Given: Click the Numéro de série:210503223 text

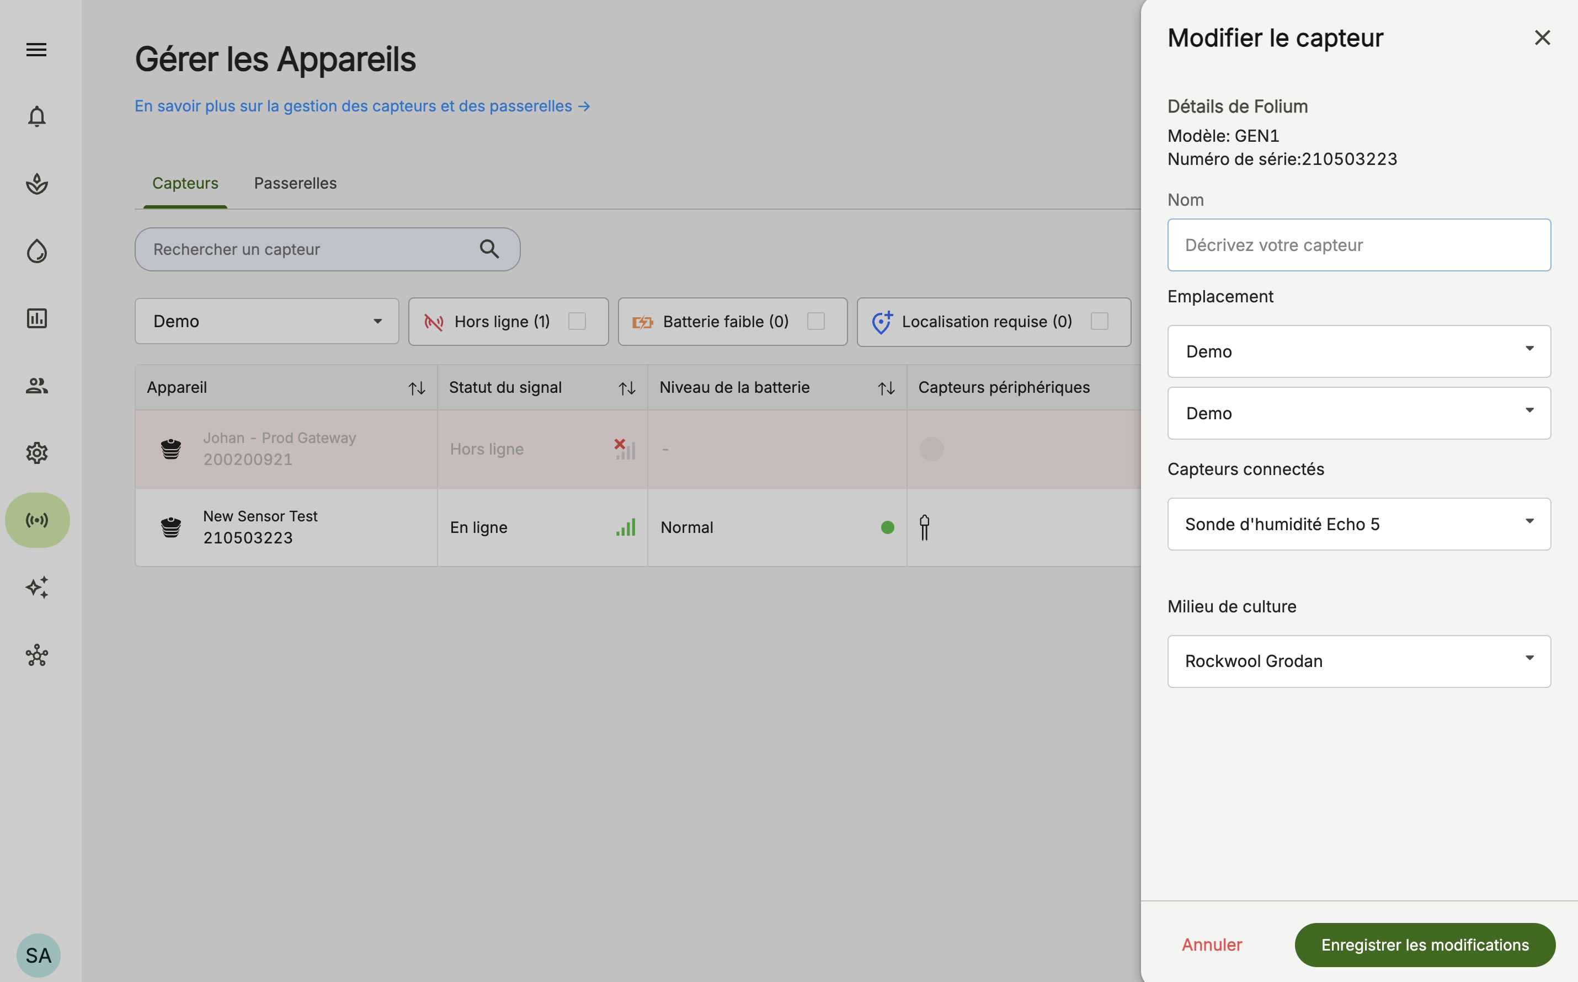Looking at the screenshot, I should [x=1282, y=159].
